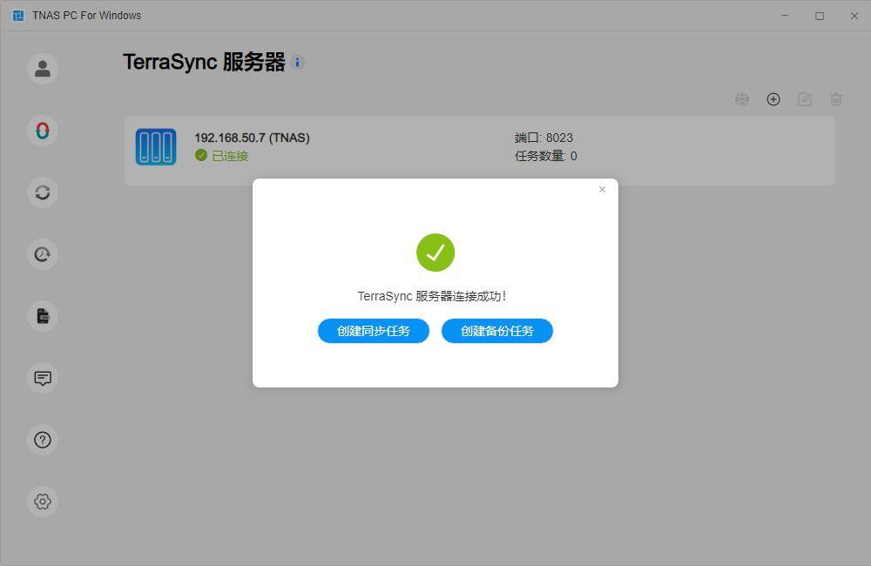Open the user account page in sidebar
Screen dimensions: 871x566
point(43,69)
